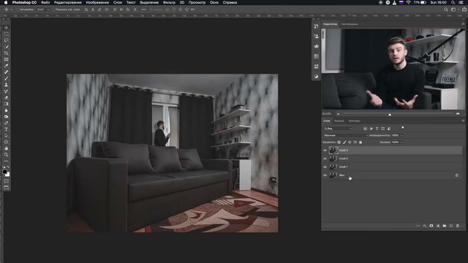Open the layer filter type dropdown
This screenshot has height=263, width=468.
point(338,129)
